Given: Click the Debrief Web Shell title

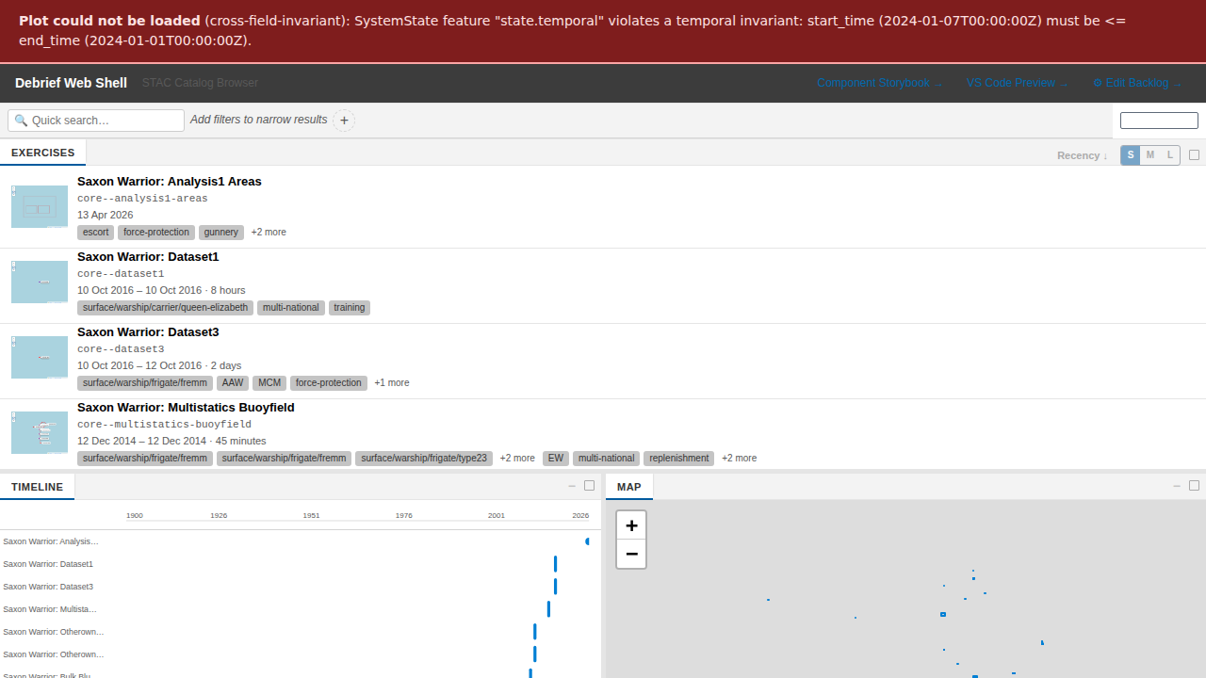Looking at the screenshot, I should pyautogui.click(x=71, y=83).
